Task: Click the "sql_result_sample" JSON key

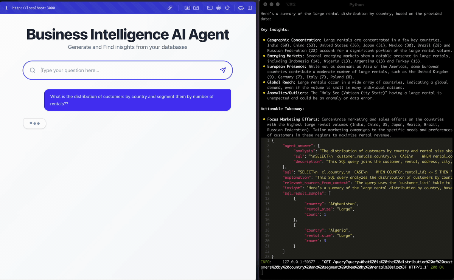Action: click(303, 193)
